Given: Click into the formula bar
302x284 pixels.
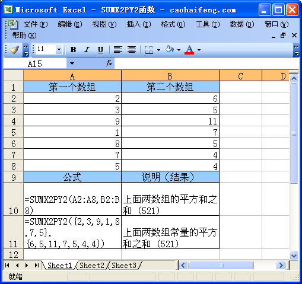Looking at the screenshot, I should 206,63.
